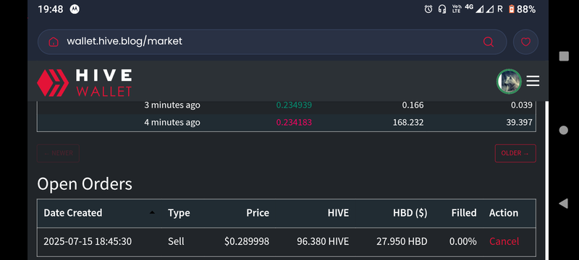
Task: Open the hamburger menu
Action: tap(533, 81)
